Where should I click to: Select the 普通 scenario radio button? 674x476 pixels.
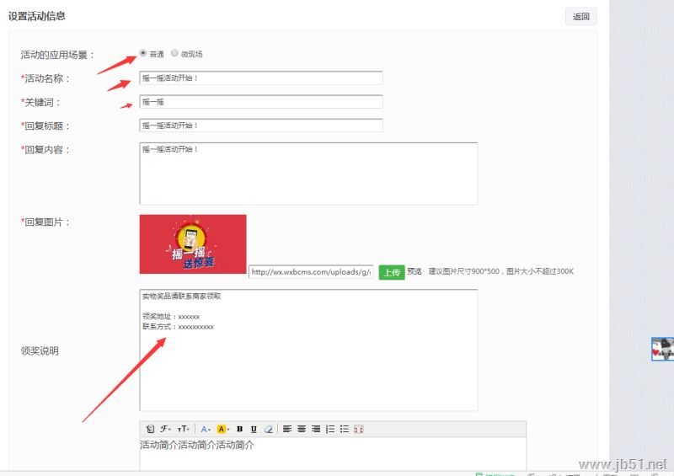[142, 53]
